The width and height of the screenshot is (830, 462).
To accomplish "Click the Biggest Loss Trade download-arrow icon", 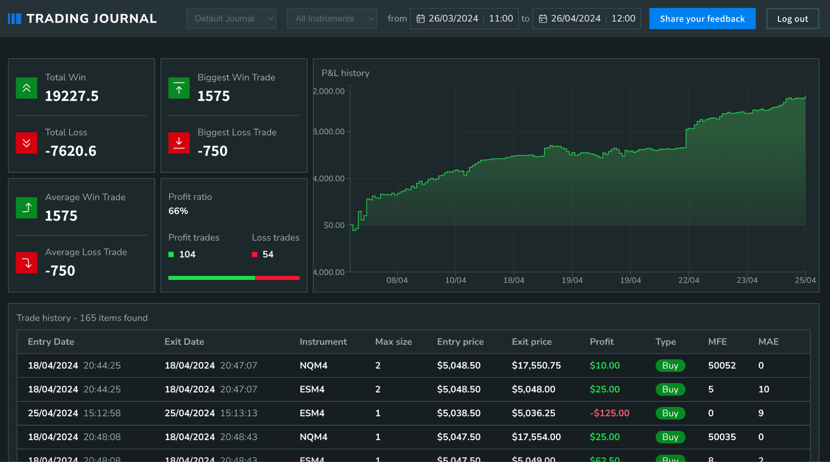I will click(179, 143).
